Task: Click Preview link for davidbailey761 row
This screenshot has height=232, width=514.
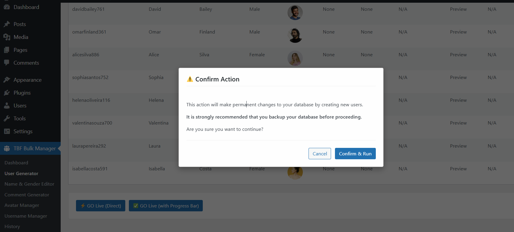Action: coord(458,9)
